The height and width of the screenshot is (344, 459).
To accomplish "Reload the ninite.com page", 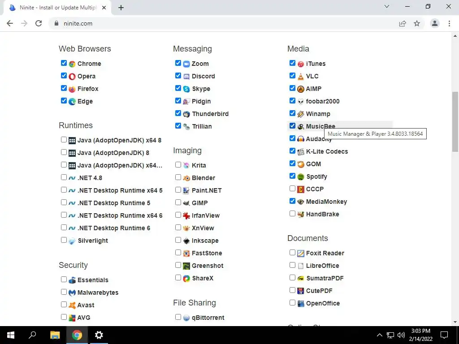I will tap(39, 23).
